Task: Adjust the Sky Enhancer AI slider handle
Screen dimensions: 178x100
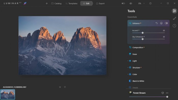Action: pyautogui.click(x=143, y=39)
